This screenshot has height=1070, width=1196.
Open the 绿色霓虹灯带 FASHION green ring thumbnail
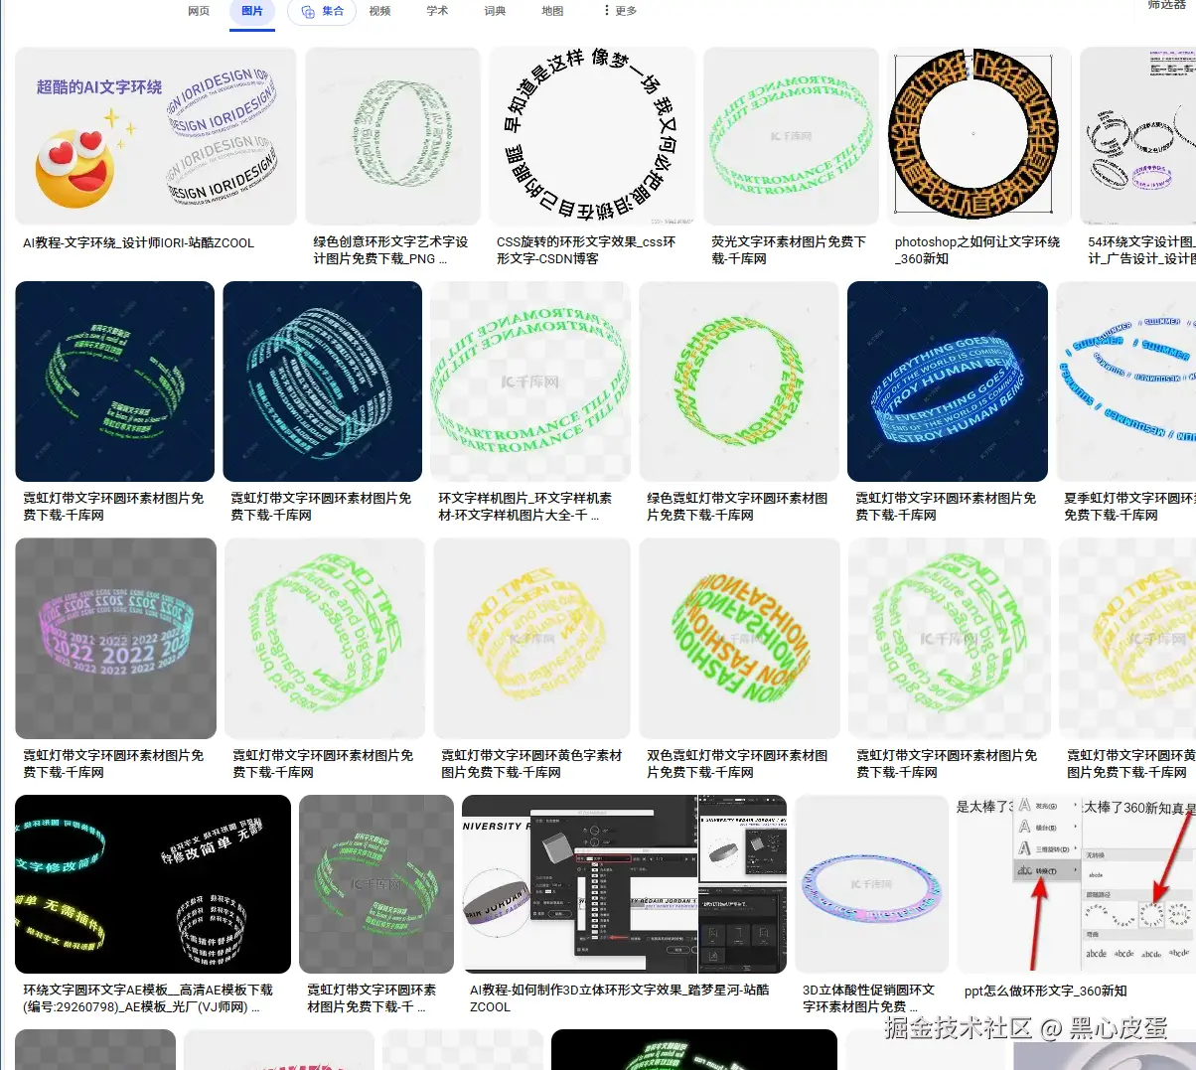coord(739,382)
